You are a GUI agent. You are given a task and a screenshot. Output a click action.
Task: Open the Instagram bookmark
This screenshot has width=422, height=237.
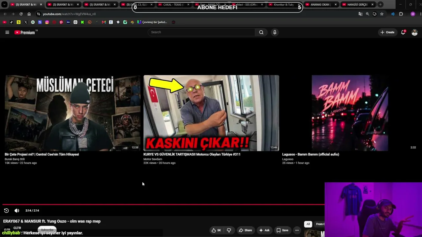(47, 22)
